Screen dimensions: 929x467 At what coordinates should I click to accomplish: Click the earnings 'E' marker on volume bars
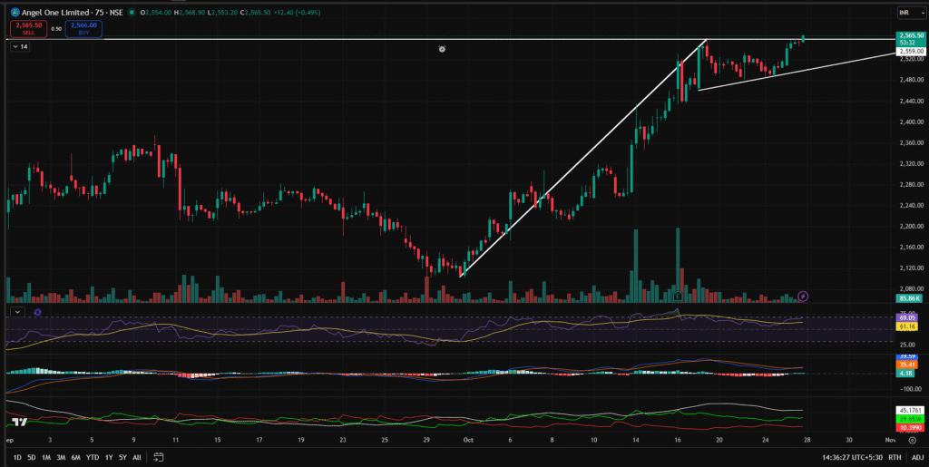(678, 296)
